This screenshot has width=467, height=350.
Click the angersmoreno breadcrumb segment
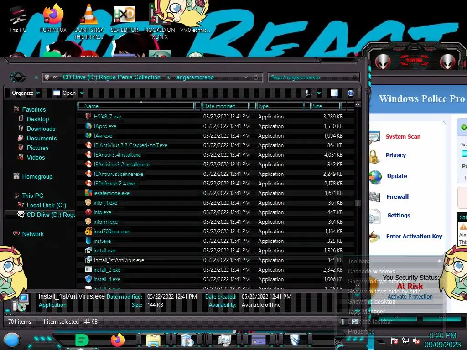point(195,77)
